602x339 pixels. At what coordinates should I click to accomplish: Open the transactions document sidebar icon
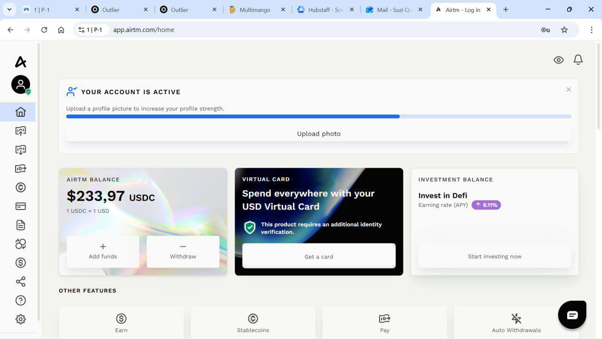pyautogui.click(x=21, y=225)
